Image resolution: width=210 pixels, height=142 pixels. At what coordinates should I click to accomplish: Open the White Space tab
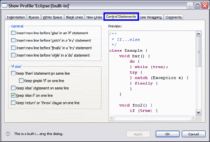coord(52,17)
